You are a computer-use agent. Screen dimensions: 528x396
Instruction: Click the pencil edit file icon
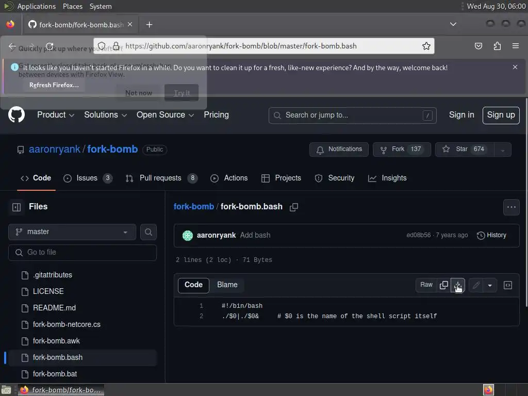tap(476, 285)
